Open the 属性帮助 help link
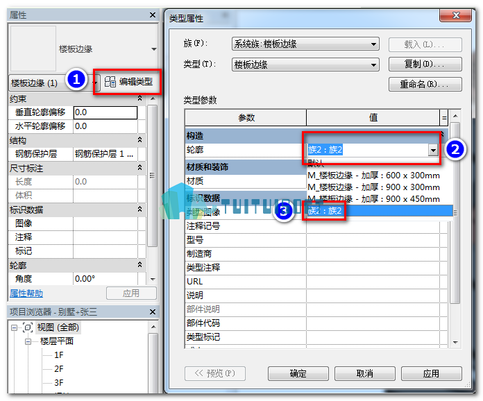Image resolution: width=483 pixels, height=401 pixels. coord(26,293)
